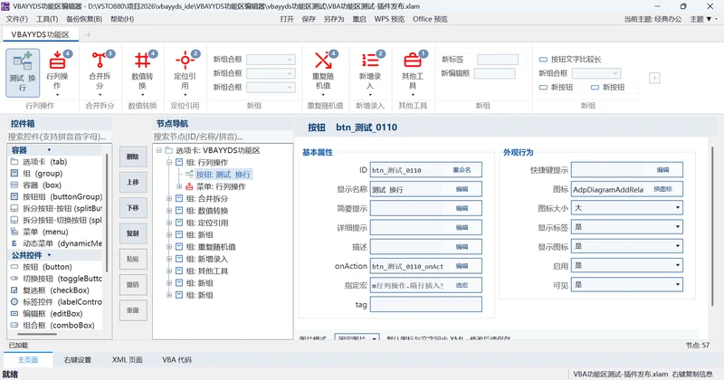724x380 pixels.
Task: Open the 图标大小 dropdown
Action: (x=627, y=208)
